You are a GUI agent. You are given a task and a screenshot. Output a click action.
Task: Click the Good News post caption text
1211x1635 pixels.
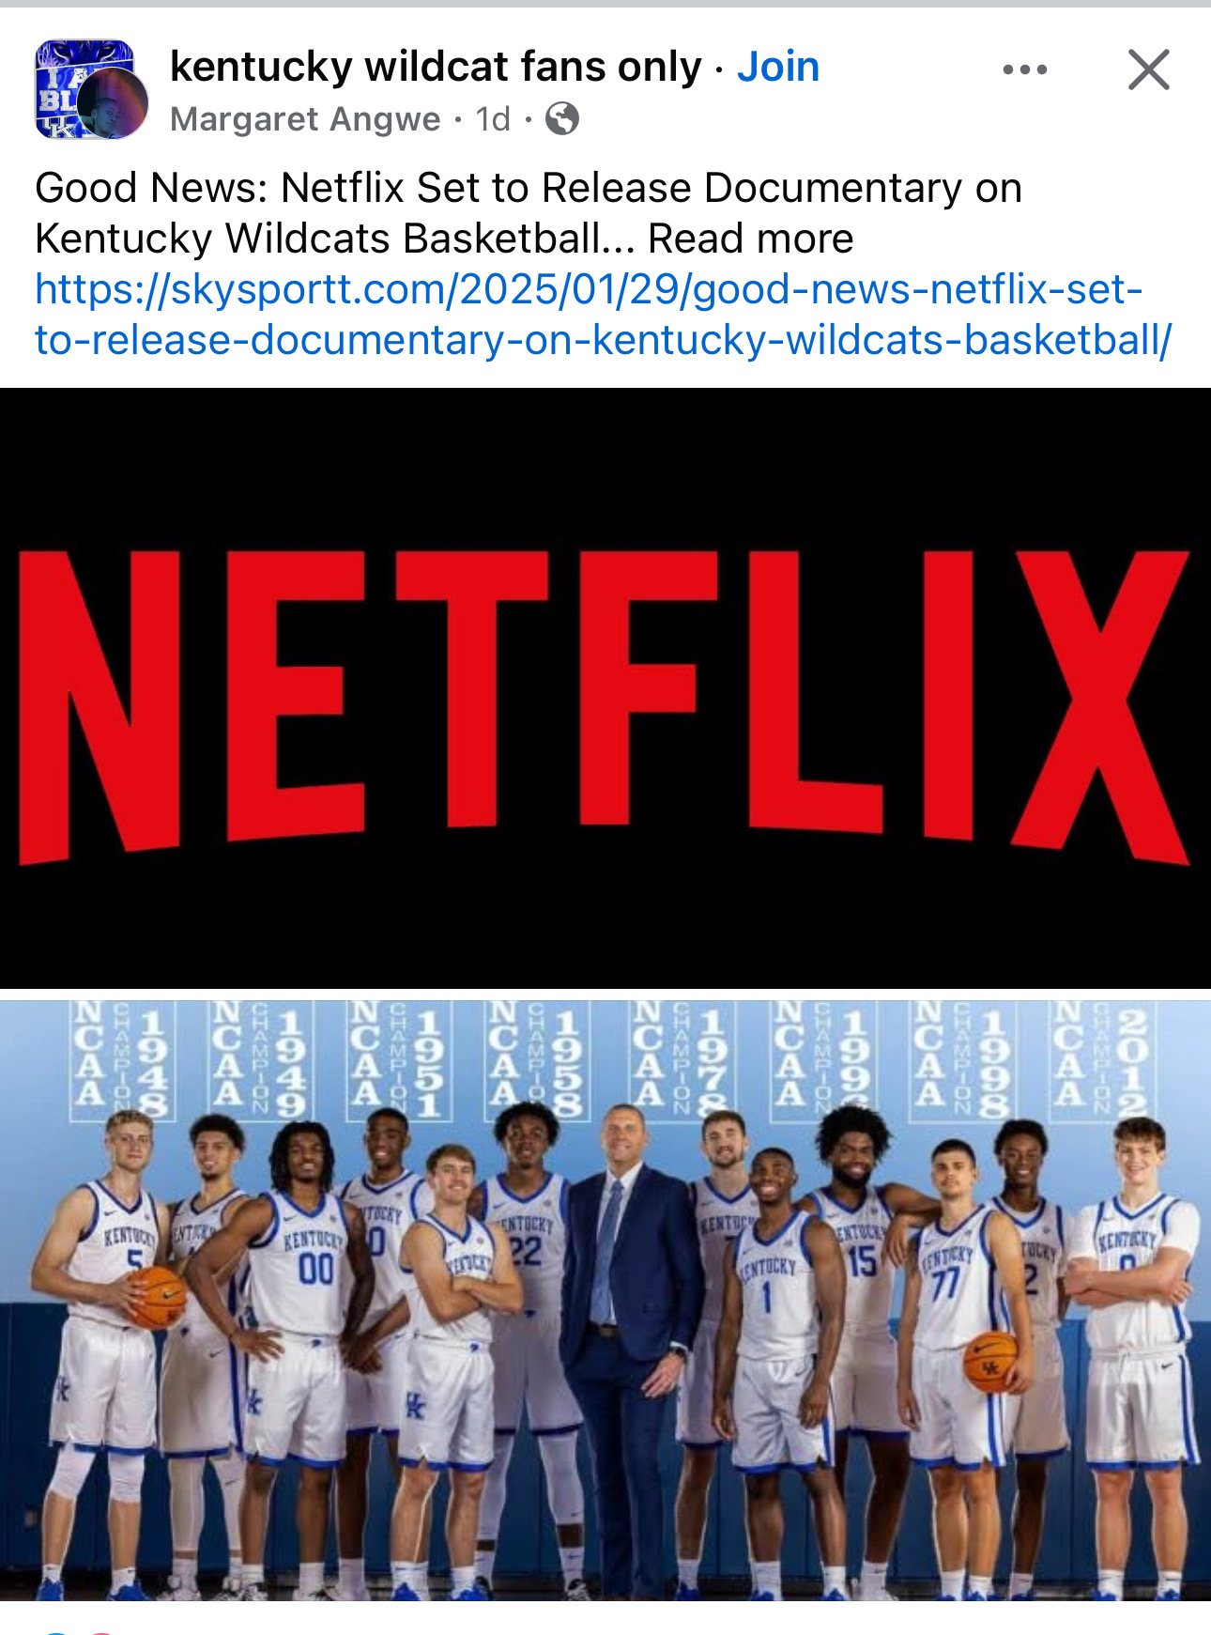click(x=529, y=213)
